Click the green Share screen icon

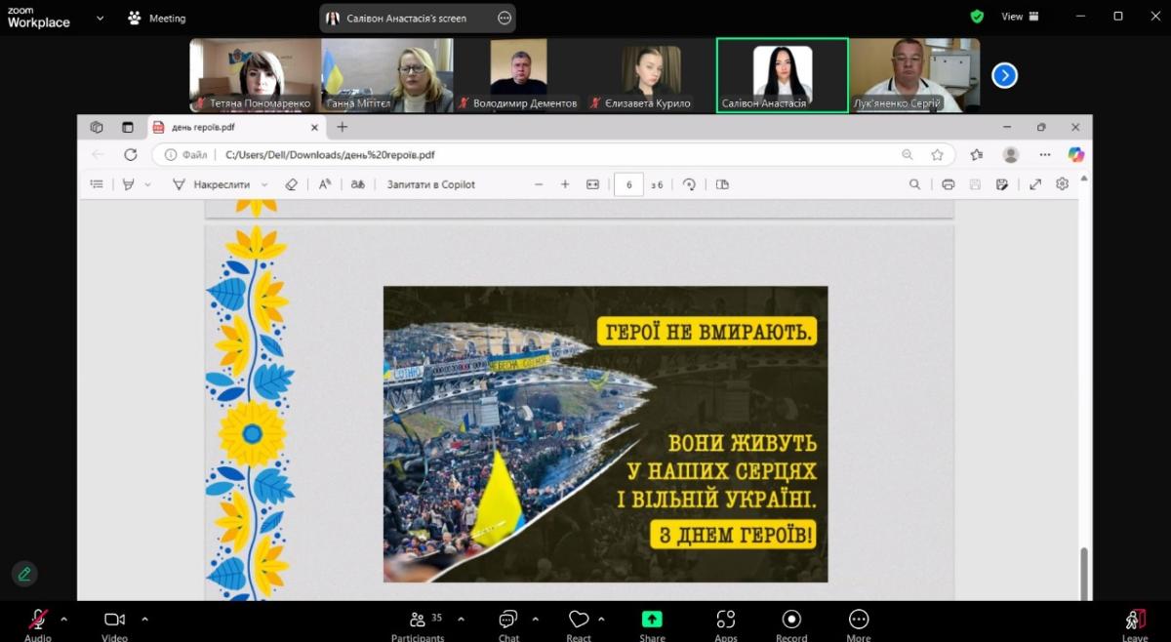coord(652,620)
